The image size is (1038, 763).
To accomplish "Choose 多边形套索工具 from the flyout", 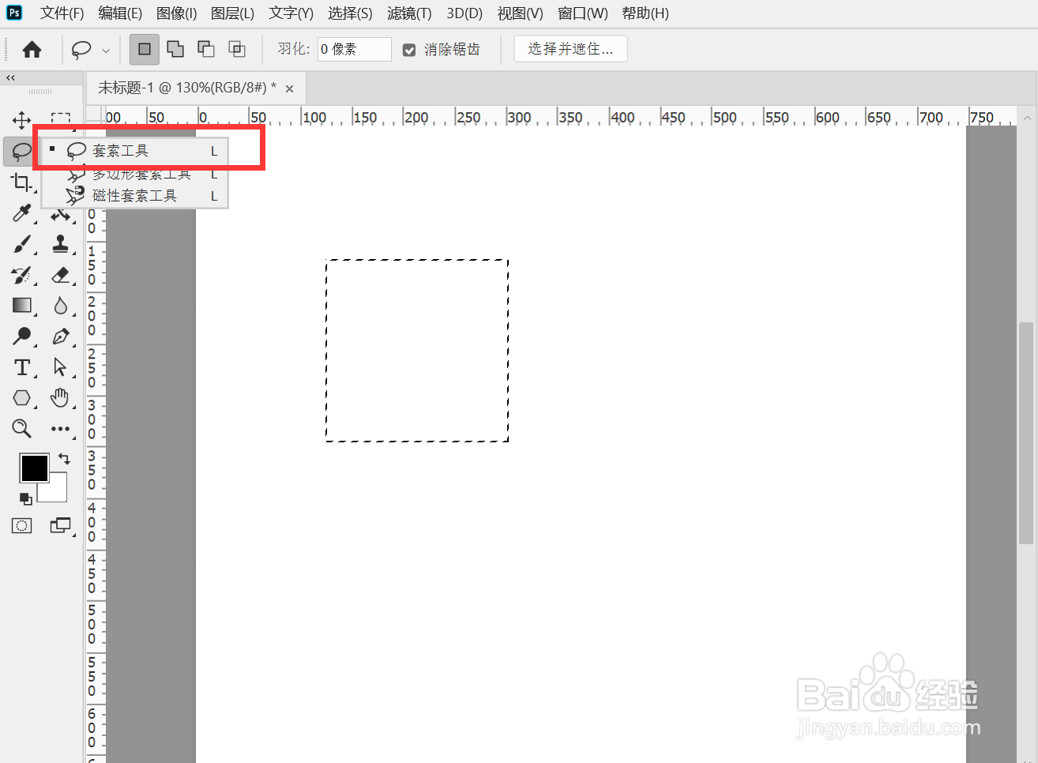I will point(135,174).
